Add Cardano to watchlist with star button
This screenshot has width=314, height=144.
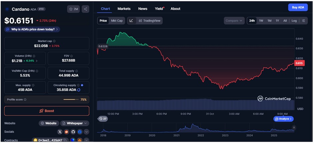tap(73, 9)
